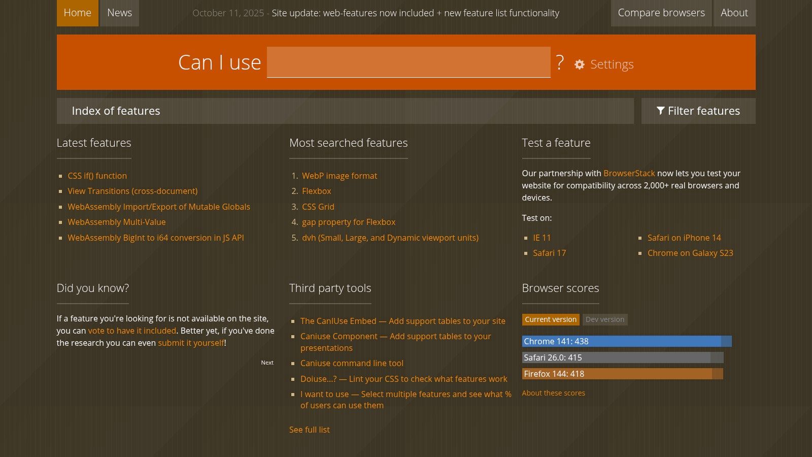The image size is (812, 457).
Task: Open the I want to use tool link
Action: coord(406,400)
